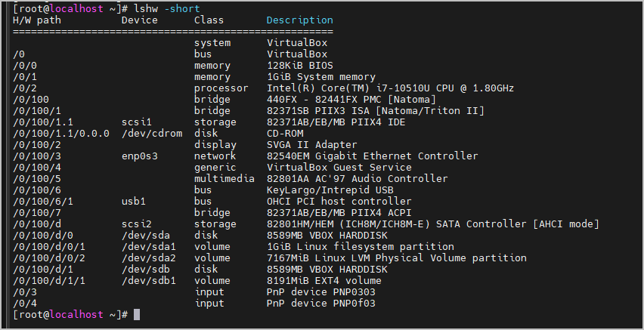
Task: Click 'enp0s3' network device name
Action: pyautogui.click(x=139, y=156)
